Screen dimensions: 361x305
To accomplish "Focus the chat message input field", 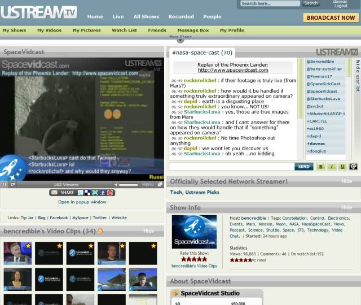I will tap(232, 167).
